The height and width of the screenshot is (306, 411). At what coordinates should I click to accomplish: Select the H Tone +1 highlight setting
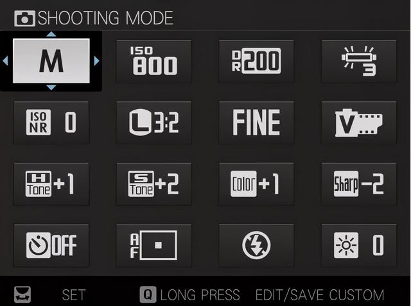coord(51,184)
